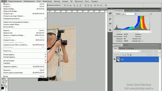Image resolution: width=162 pixels, height=91 pixels.
Task: Toggle lock position icon in Layers panel
Action: [x=128, y=55]
